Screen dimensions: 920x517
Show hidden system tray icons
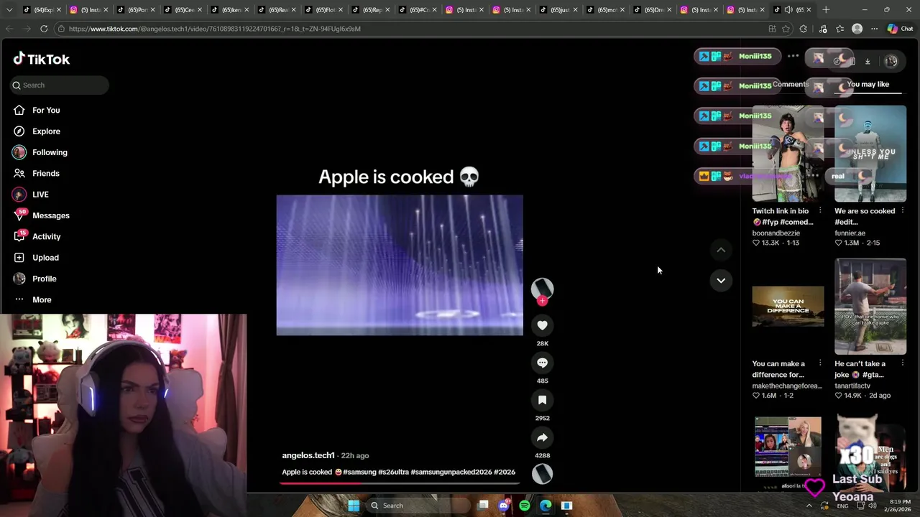point(809,506)
